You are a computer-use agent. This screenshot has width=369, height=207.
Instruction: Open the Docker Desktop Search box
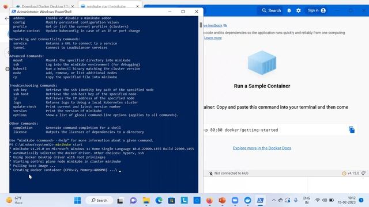pyautogui.click(x=272, y=10)
